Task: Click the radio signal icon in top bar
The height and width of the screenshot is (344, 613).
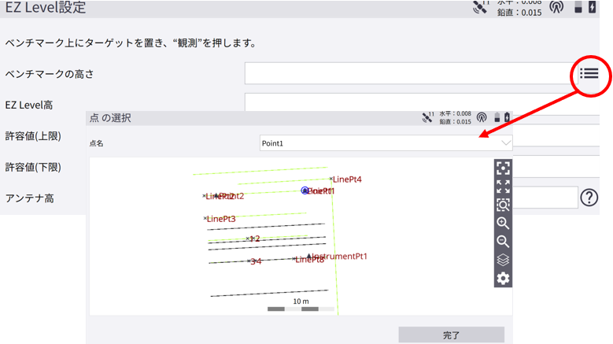Action: pyautogui.click(x=556, y=7)
